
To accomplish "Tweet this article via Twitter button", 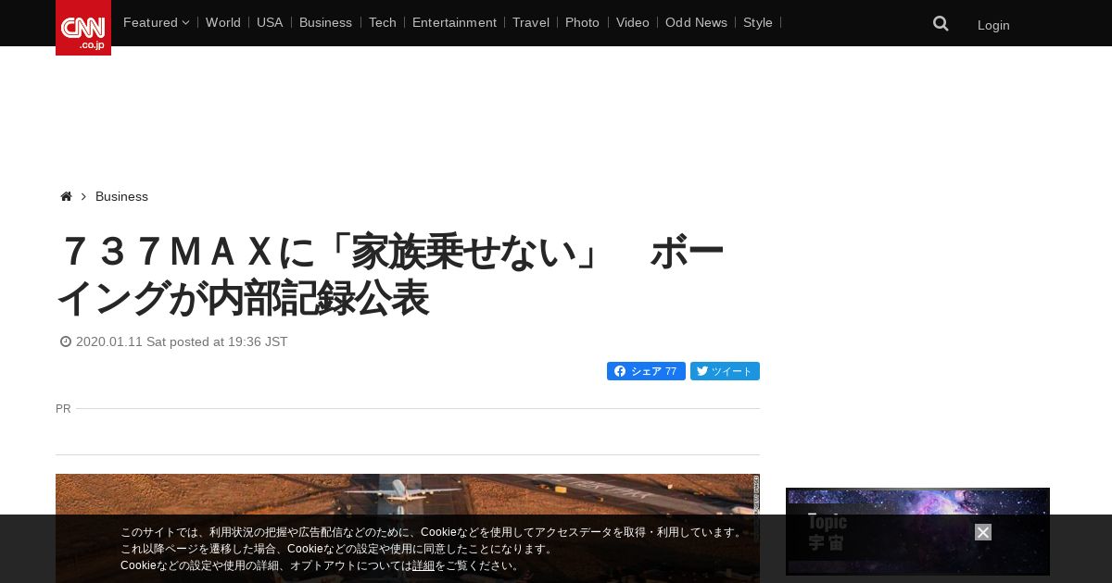I will 725,371.
